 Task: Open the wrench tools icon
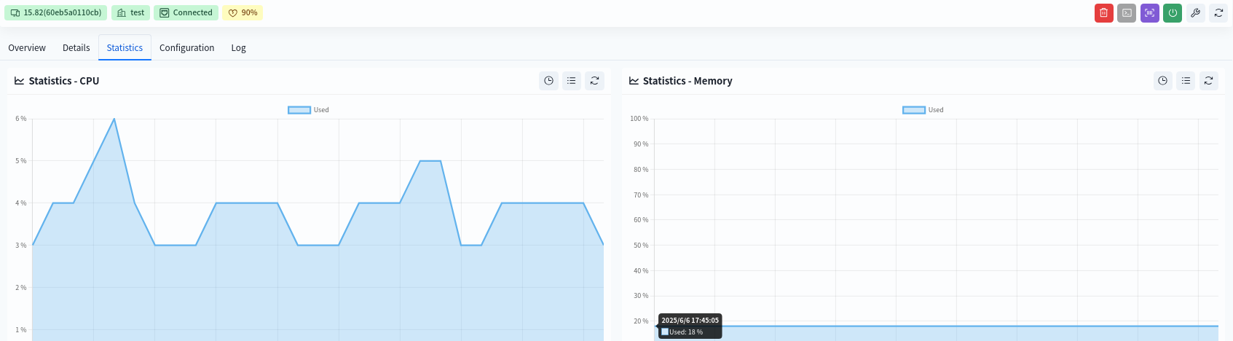pos(1195,13)
